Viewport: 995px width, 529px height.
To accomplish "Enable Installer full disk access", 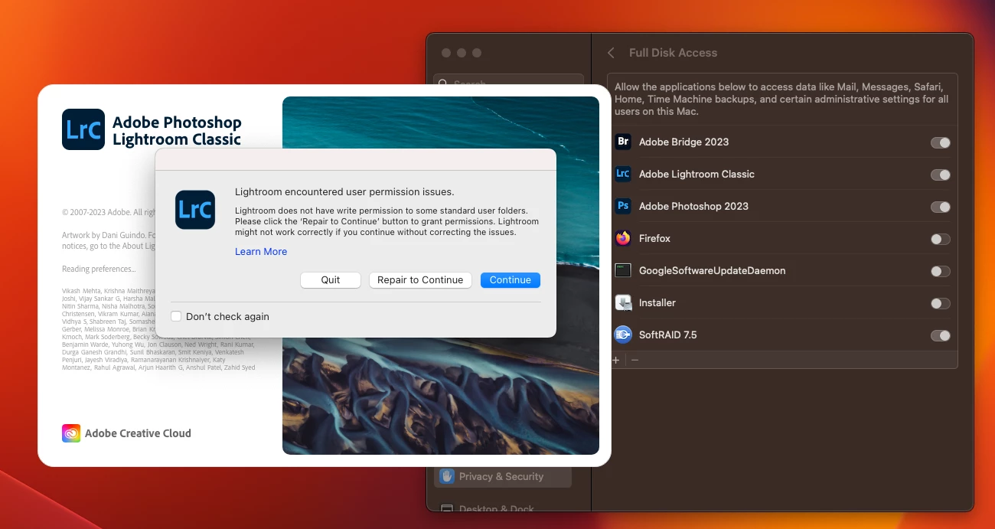I will [x=940, y=303].
